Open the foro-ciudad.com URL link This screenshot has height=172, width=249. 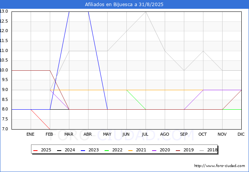click(220, 166)
